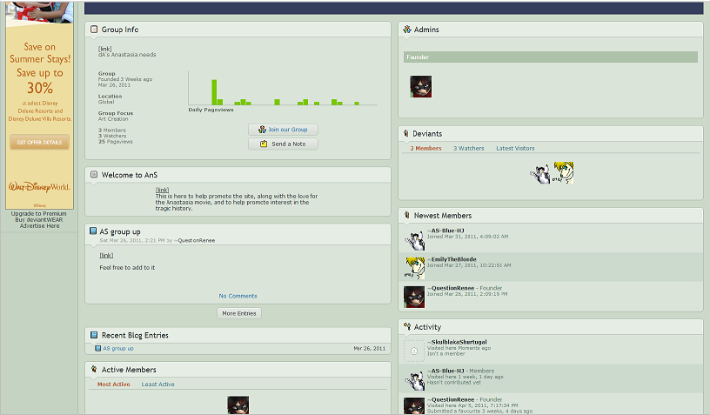Click the Deviants panel icon
Viewport: 710px width, 415px height.
pyautogui.click(x=406, y=133)
